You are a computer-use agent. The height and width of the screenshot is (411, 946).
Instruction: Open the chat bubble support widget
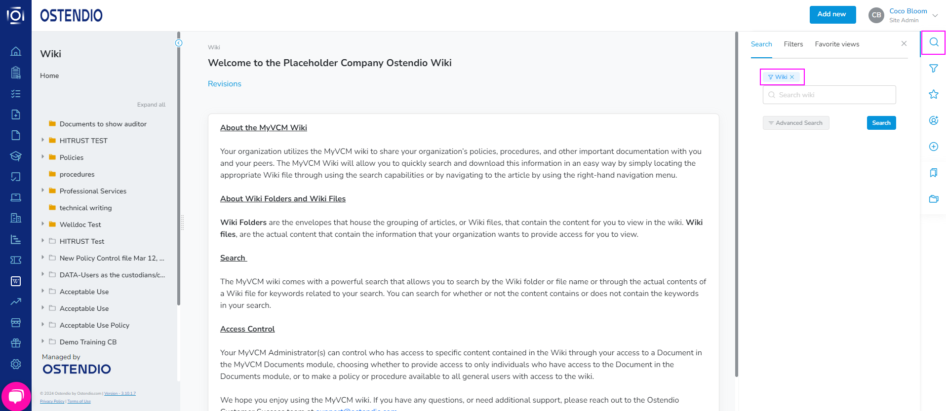(16, 396)
